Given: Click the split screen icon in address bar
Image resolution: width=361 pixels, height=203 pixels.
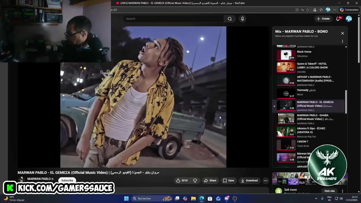Looking at the screenshot, I should click(297, 10).
